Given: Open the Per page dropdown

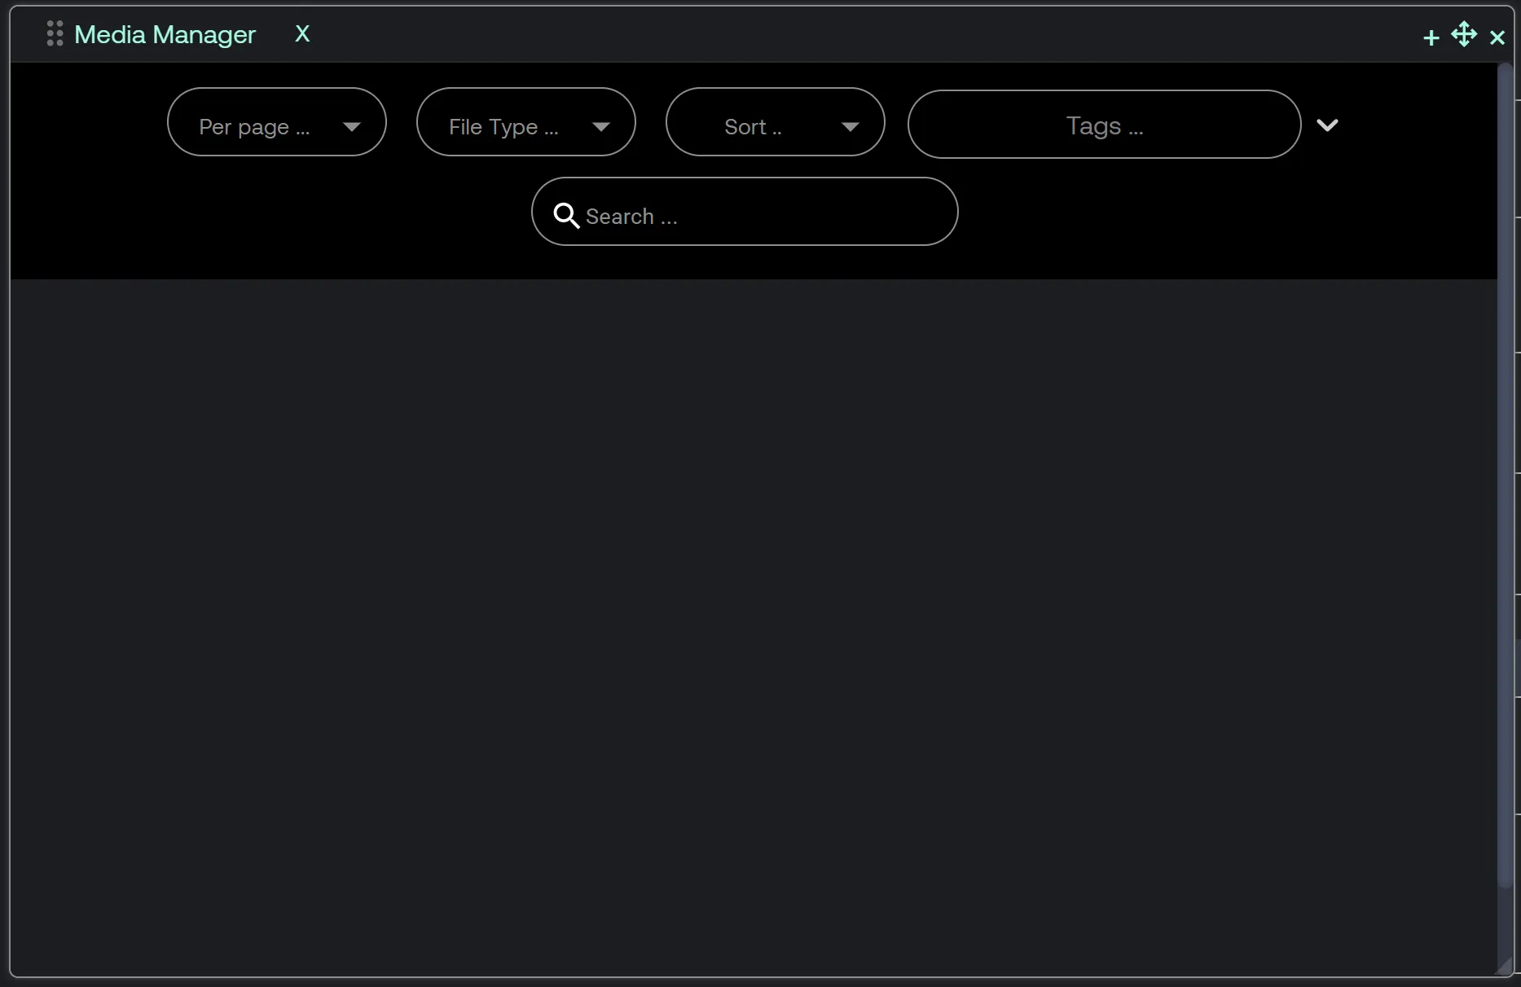Looking at the screenshot, I should (254, 126).
